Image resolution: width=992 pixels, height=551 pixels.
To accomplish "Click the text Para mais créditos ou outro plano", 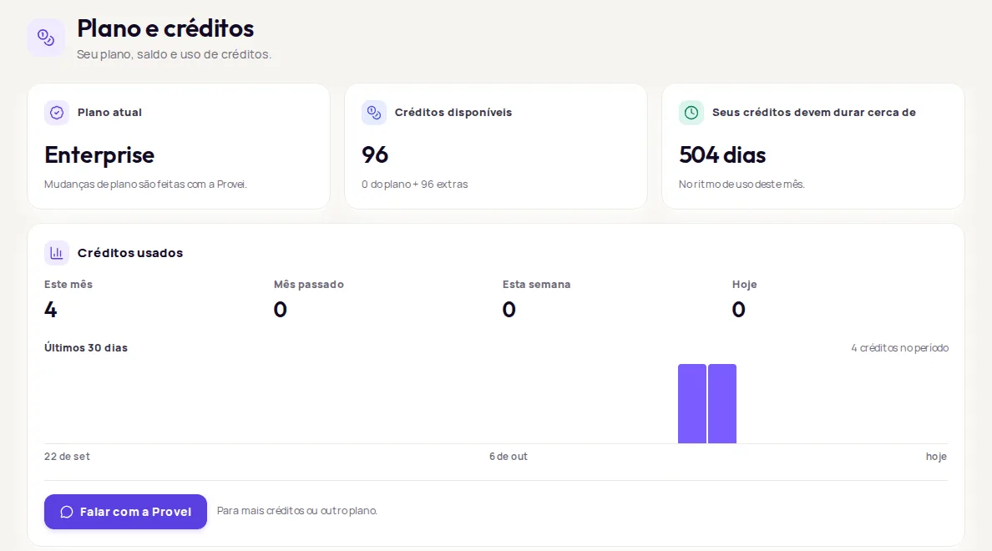I will [297, 511].
